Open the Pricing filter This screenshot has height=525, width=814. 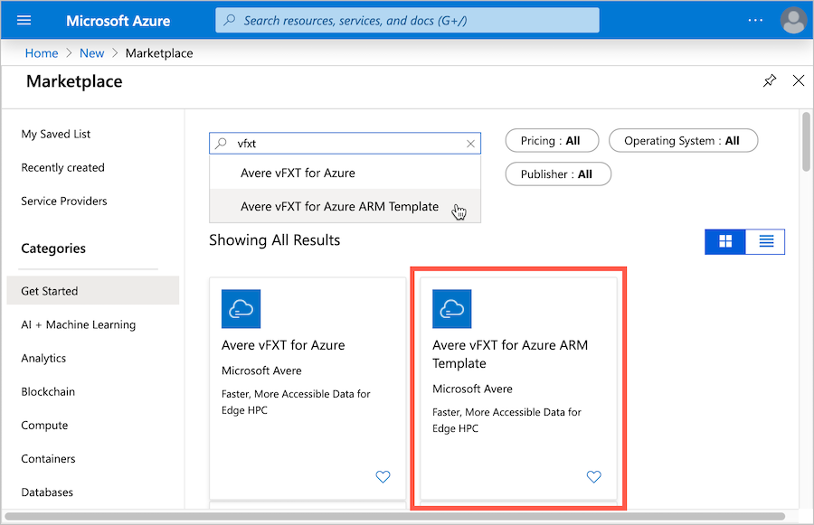click(552, 140)
